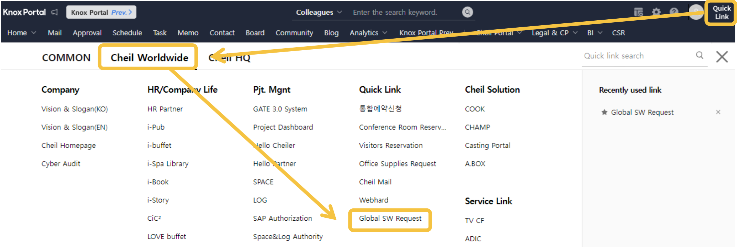Screen dimensions: 738x247
Task: Open the settings gear icon
Action: [x=656, y=12]
